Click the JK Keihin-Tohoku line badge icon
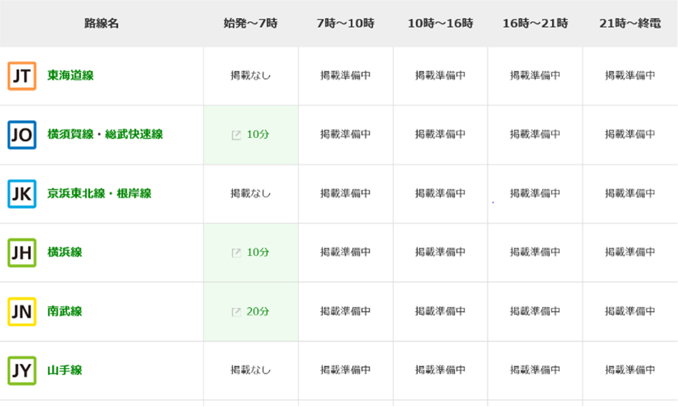 pos(22,194)
